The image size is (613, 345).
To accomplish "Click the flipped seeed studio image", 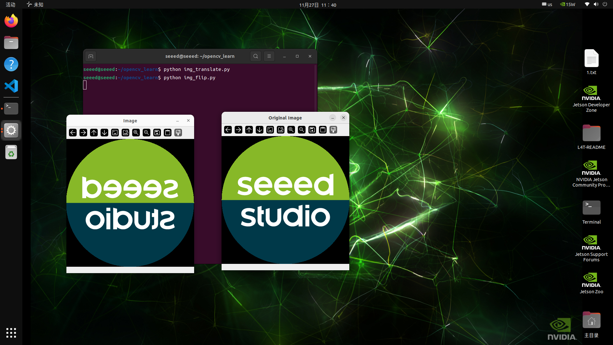I will coord(130,203).
